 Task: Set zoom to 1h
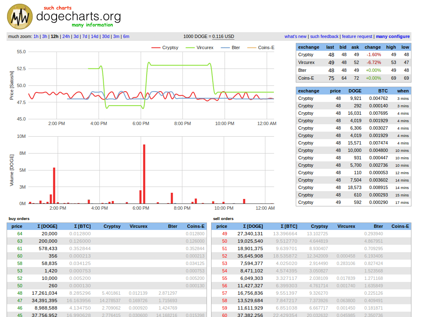(x=36, y=36)
